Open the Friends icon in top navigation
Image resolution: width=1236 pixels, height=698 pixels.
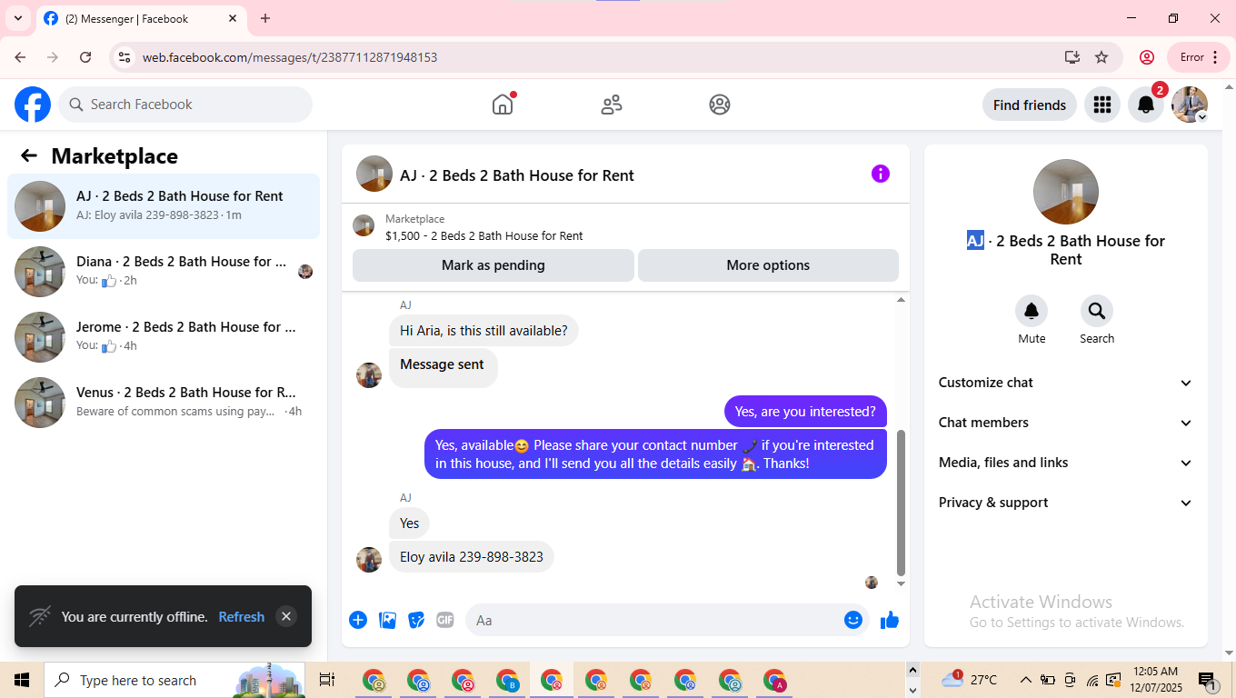click(x=612, y=105)
